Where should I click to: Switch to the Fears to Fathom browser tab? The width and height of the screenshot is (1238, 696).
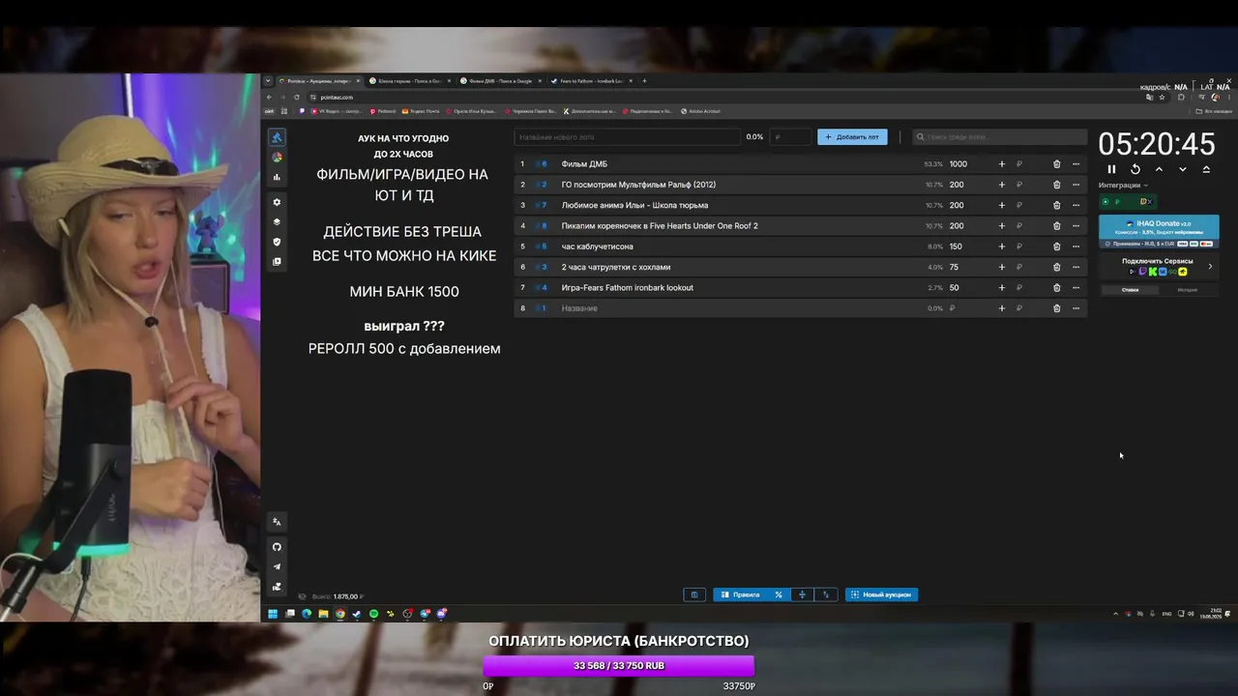[591, 81]
